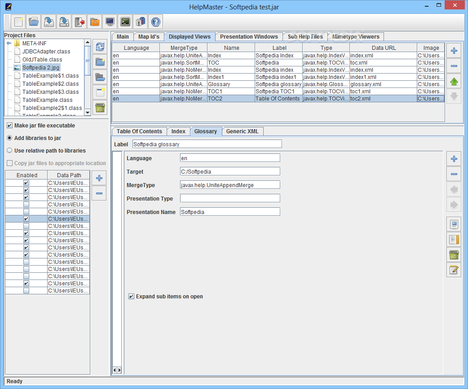Open the Mimetype Viewers tab
The image size is (468, 389).
pyautogui.click(x=356, y=37)
